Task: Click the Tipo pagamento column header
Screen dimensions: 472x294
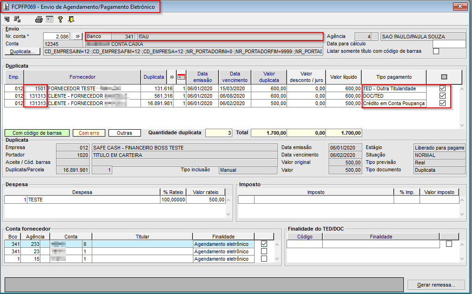Action: pyautogui.click(x=394, y=77)
